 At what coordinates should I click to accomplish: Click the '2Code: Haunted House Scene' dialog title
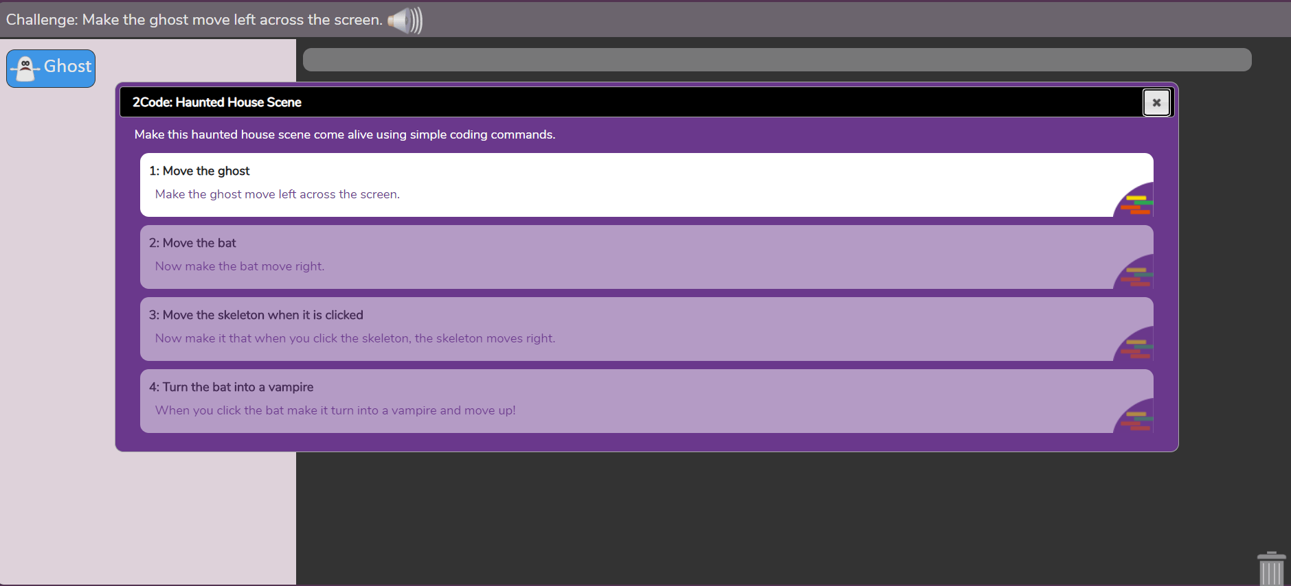[216, 102]
